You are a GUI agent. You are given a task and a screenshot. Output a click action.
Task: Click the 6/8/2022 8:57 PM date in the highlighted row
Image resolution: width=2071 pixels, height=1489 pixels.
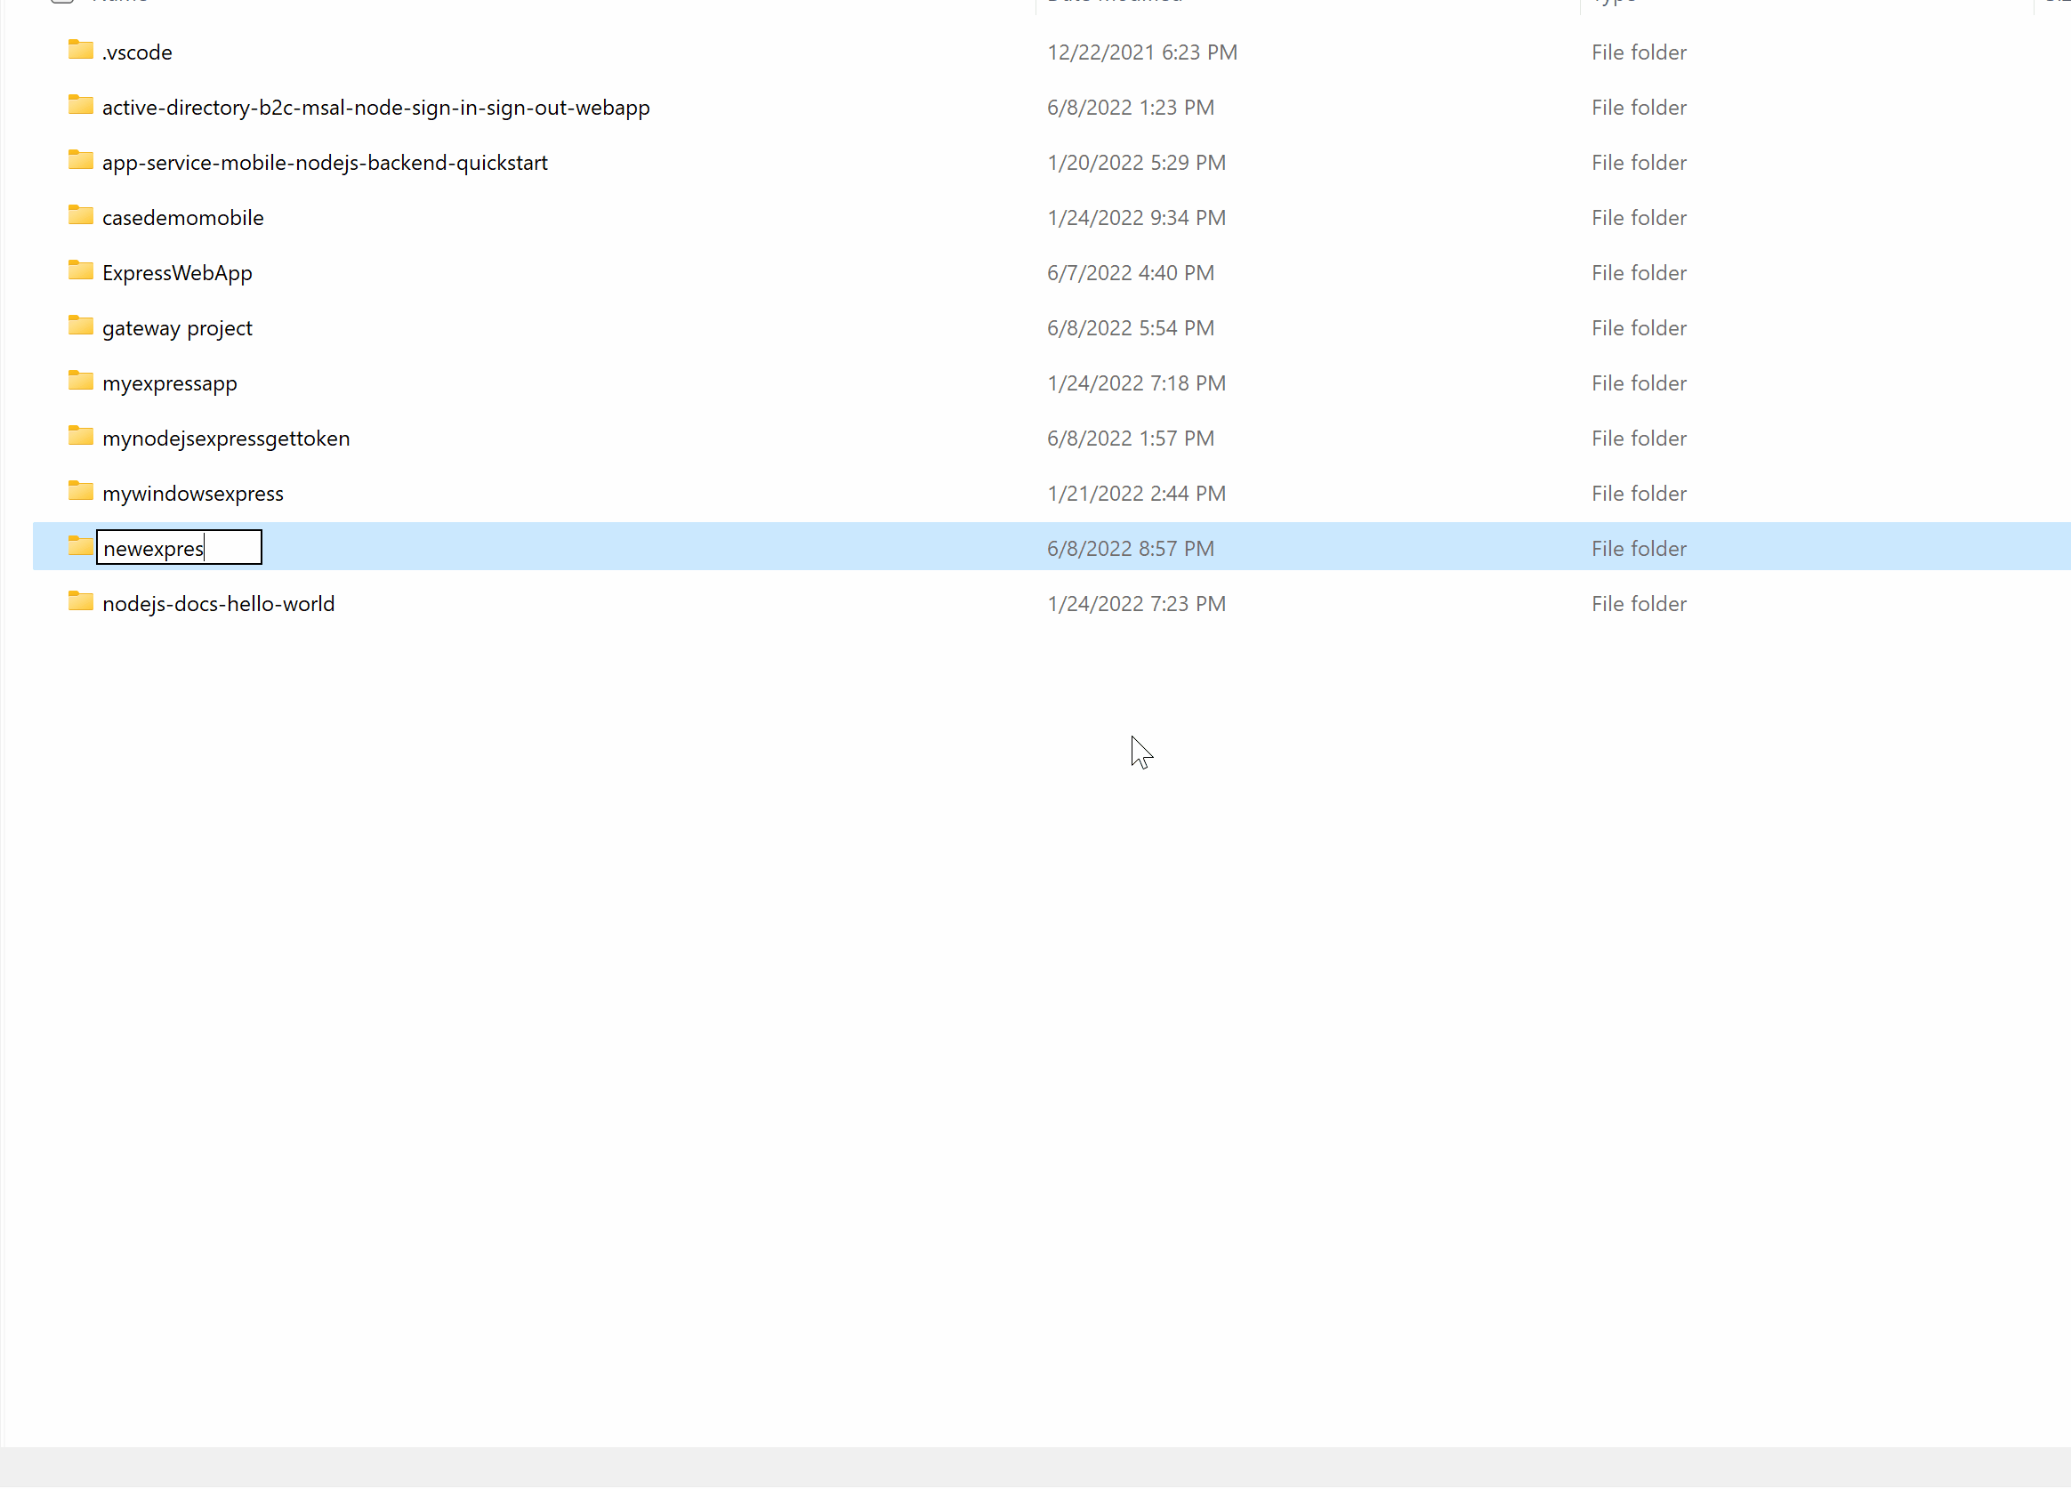point(1131,550)
